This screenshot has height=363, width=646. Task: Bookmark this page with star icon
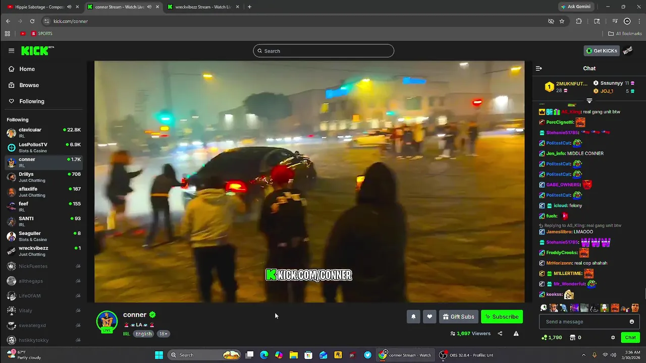562,21
